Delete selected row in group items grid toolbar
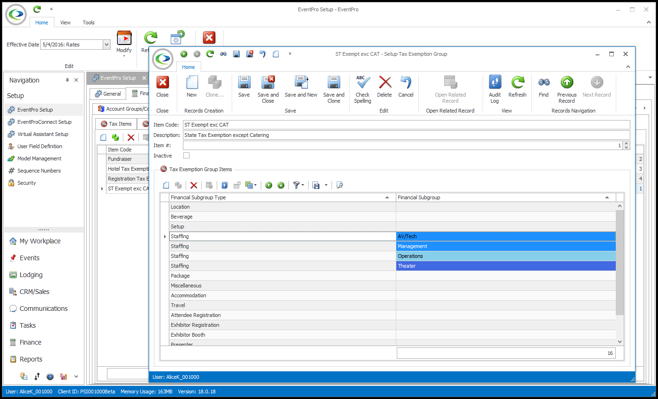The image size is (658, 399). tap(194, 185)
